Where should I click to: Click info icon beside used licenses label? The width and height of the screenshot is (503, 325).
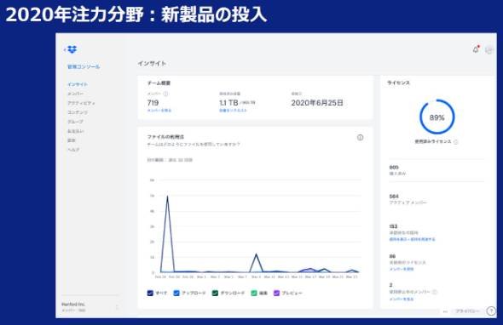(x=456, y=142)
